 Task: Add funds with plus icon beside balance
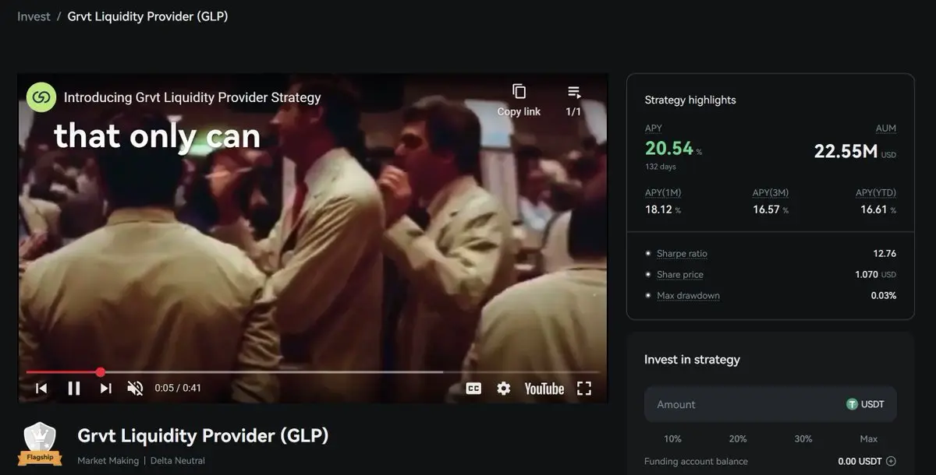tap(891, 461)
